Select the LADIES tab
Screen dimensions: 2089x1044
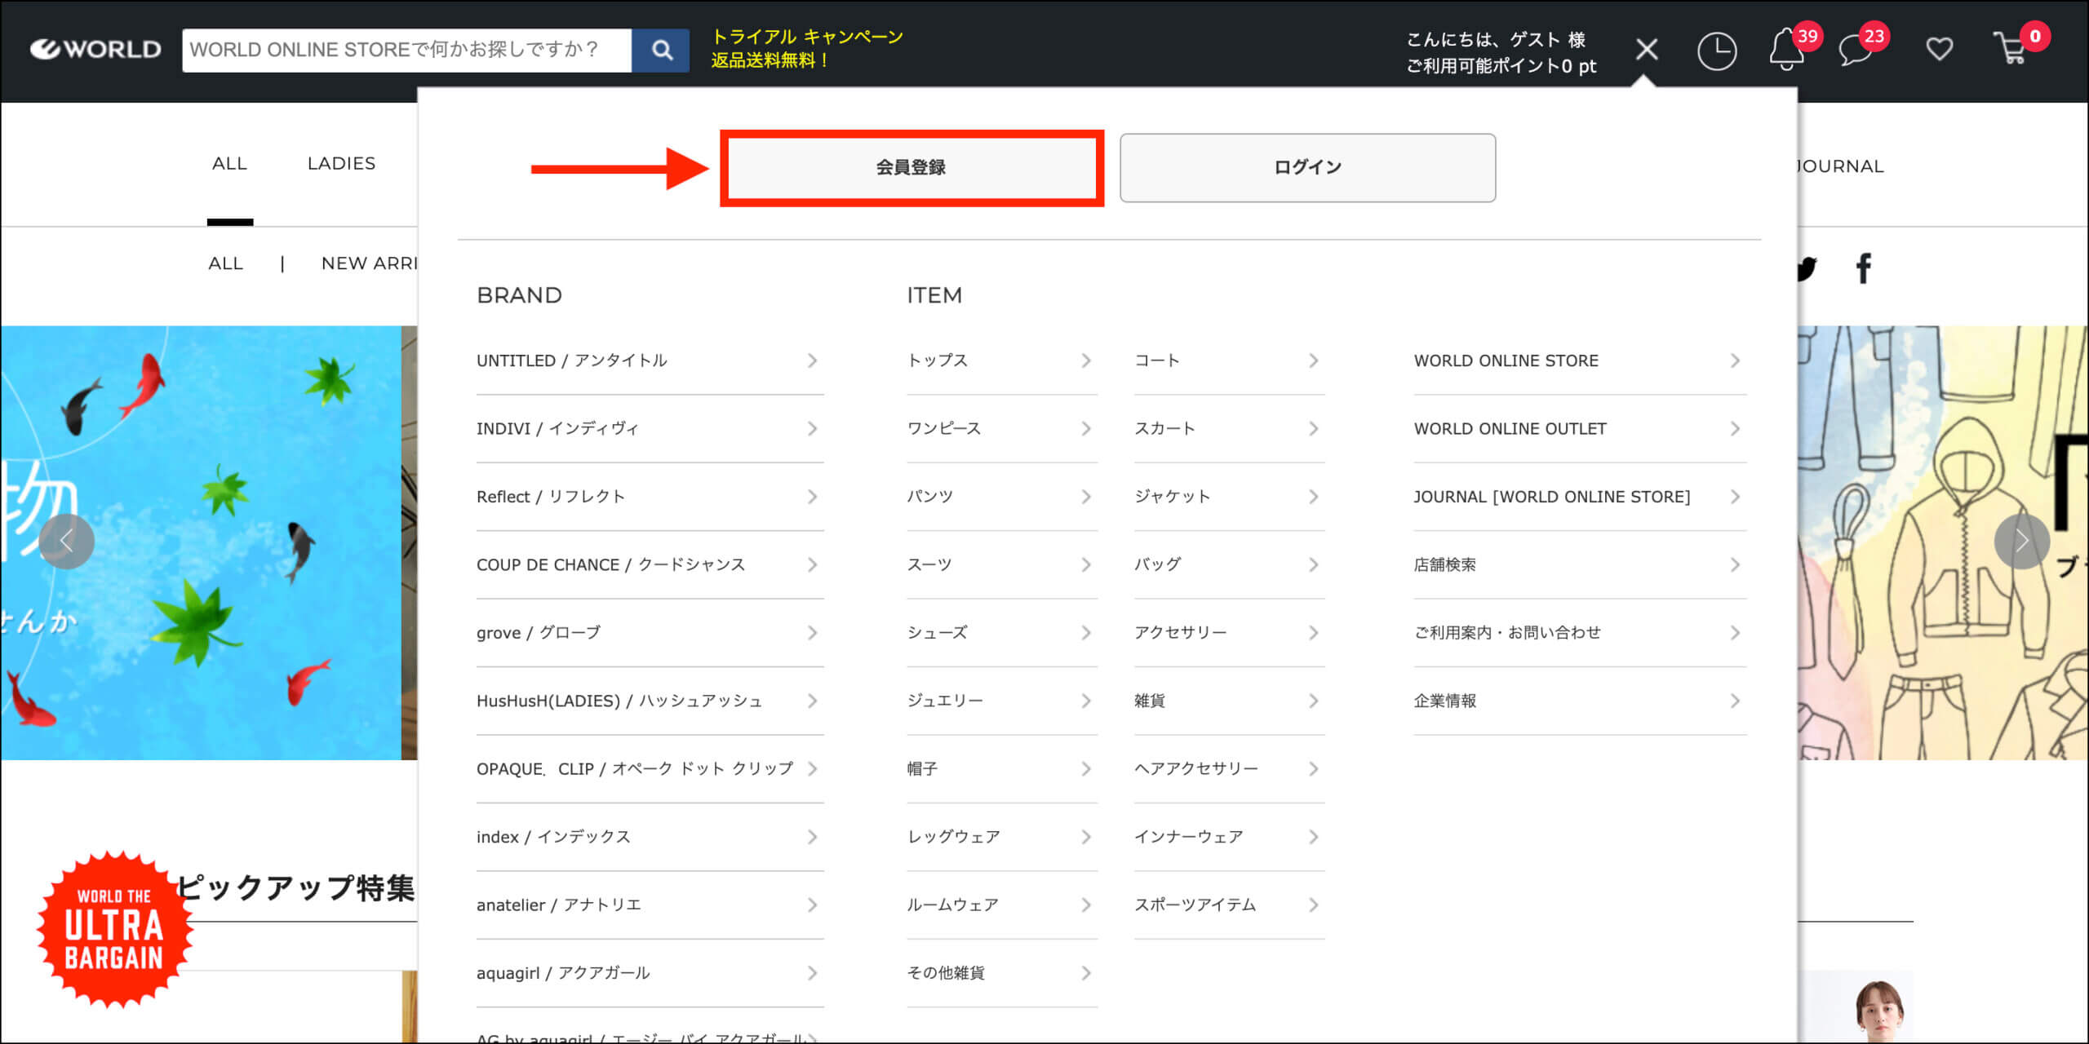click(x=341, y=164)
